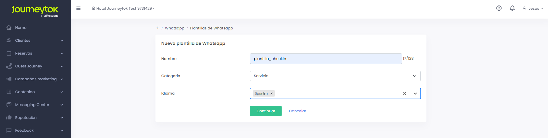Screen dimensions: 548x138
Task: Click the Home house icon in sidebar
Action: [x=9, y=27]
